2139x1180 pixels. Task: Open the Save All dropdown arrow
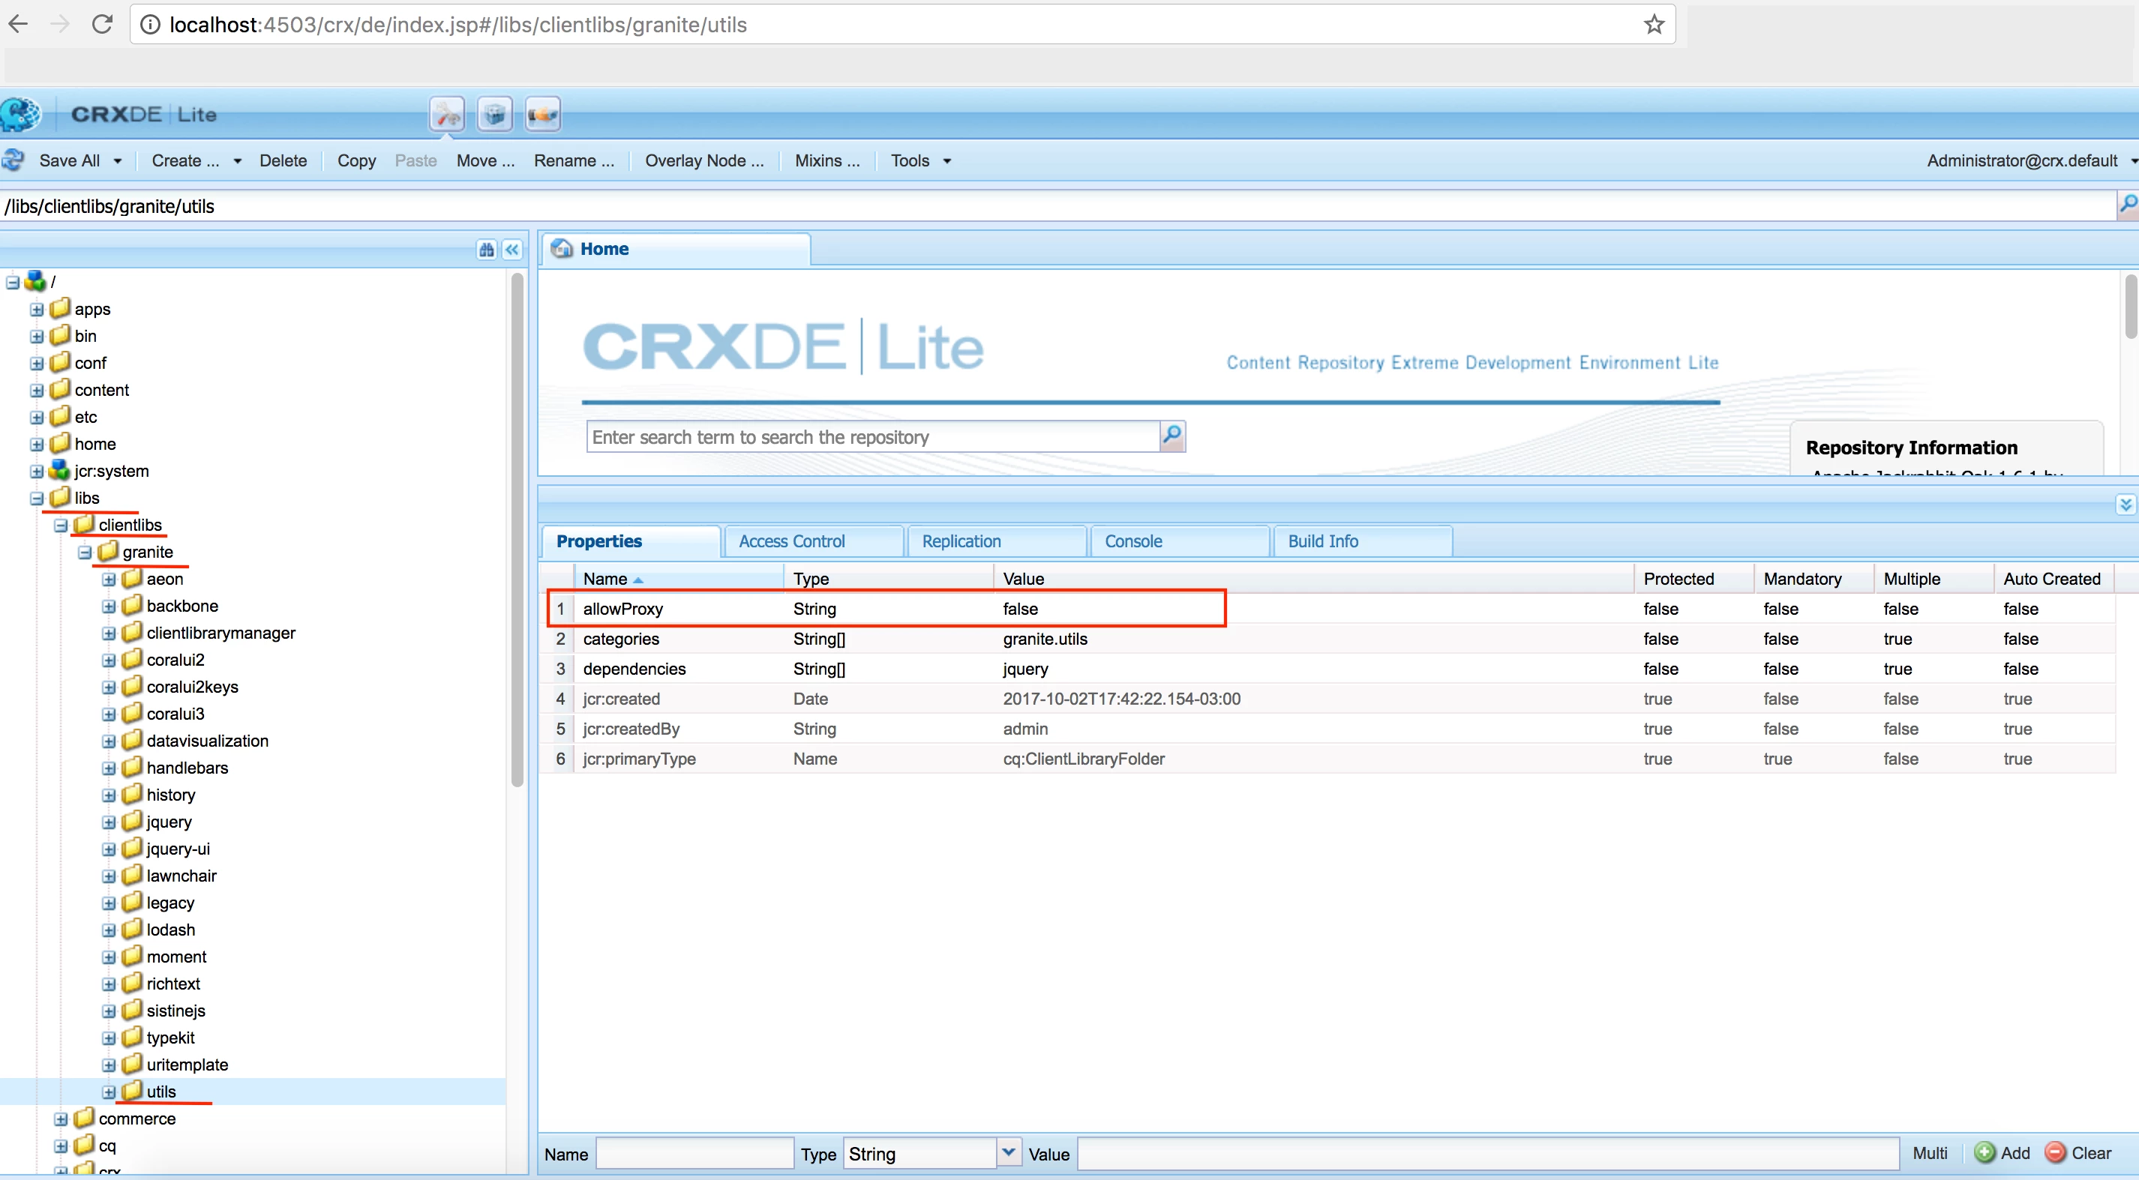coord(118,161)
